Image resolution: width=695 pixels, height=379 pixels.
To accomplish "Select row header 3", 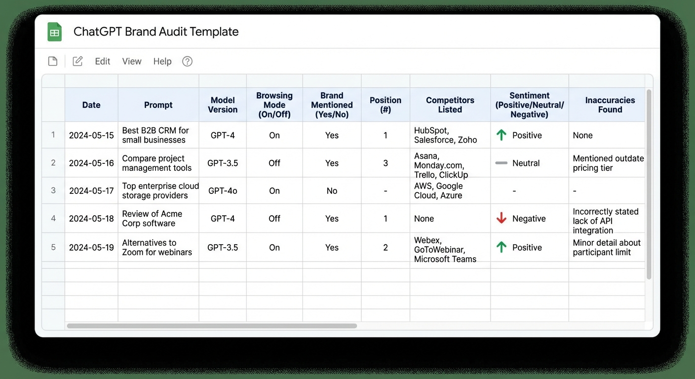I will click(53, 190).
